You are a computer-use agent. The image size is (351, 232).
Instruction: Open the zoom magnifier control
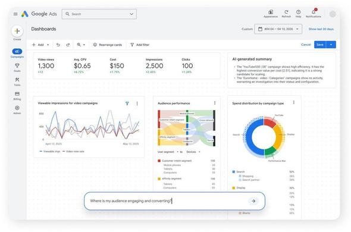point(81,45)
